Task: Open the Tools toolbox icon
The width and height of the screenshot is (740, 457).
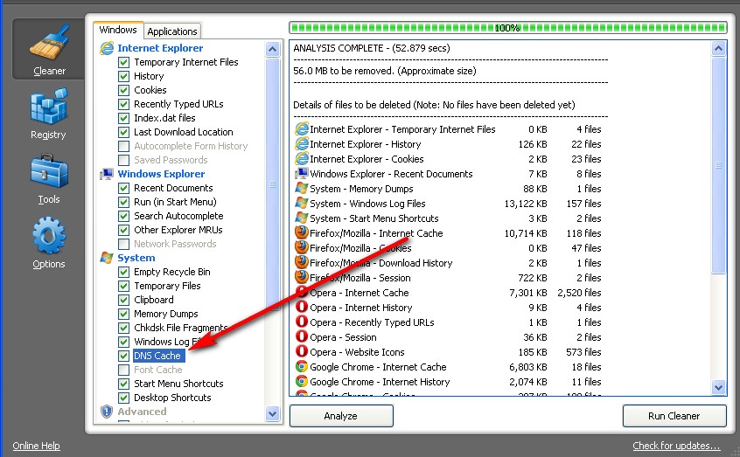Action: click(49, 170)
